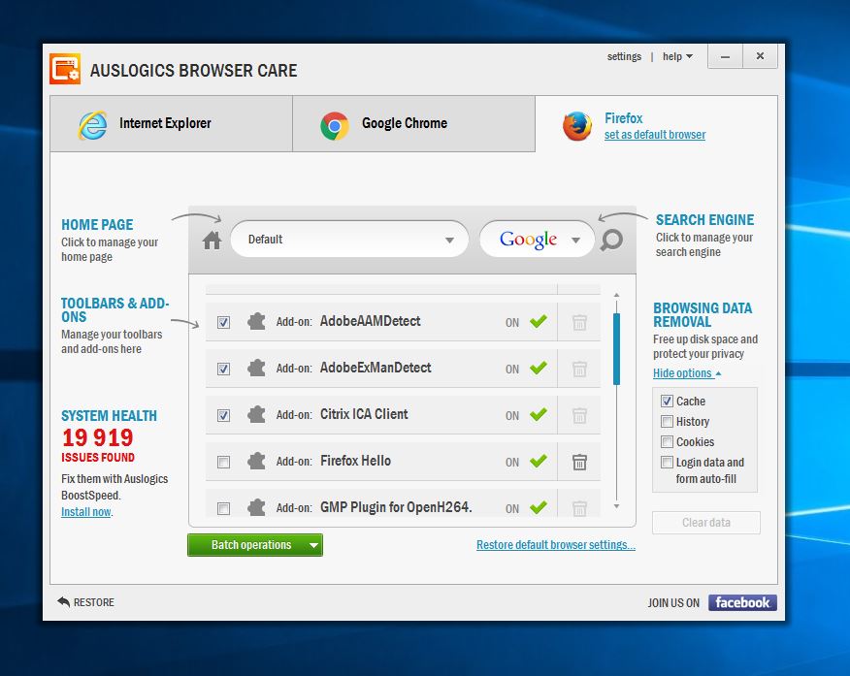Click the Internet Explorer browser icon
Image resolution: width=850 pixels, height=676 pixels.
tap(93, 124)
